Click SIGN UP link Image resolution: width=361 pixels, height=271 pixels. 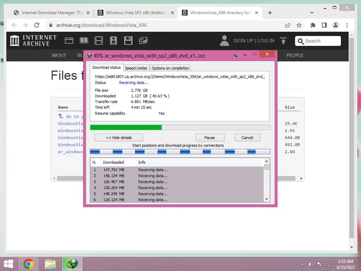[x=243, y=41]
